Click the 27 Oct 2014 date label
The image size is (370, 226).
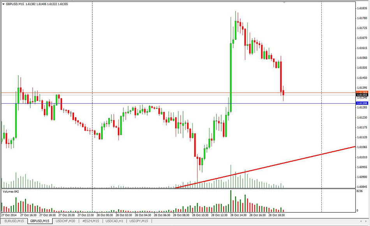click(9, 215)
